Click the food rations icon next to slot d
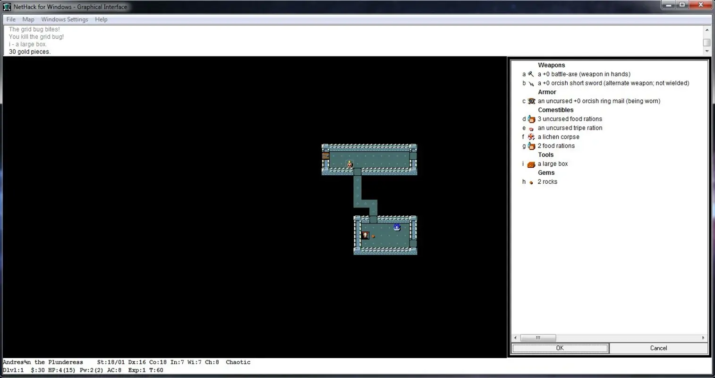Viewport: 715px width, 378px height. pos(531,119)
